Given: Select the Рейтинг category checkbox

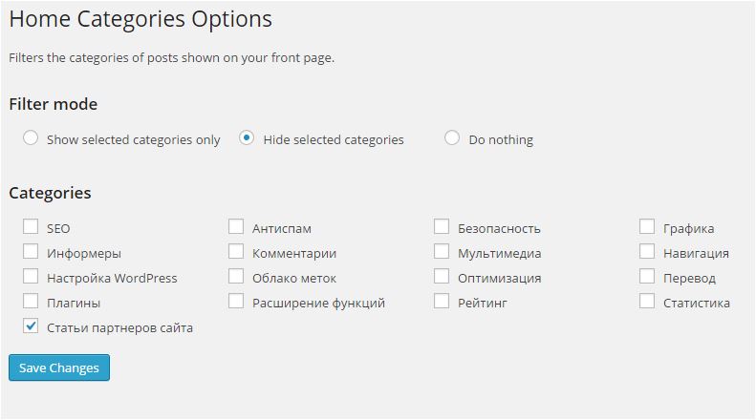Looking at the screenshot, I should [442, 302].
